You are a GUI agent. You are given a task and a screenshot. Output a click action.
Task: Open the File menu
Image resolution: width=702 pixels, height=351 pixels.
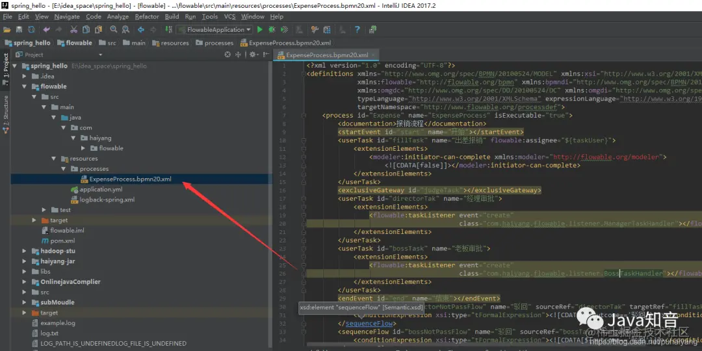pyautogui.click(x=8, y=16)
